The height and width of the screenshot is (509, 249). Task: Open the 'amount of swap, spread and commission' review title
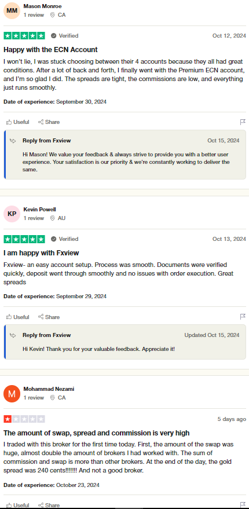(x=97, y=433)
